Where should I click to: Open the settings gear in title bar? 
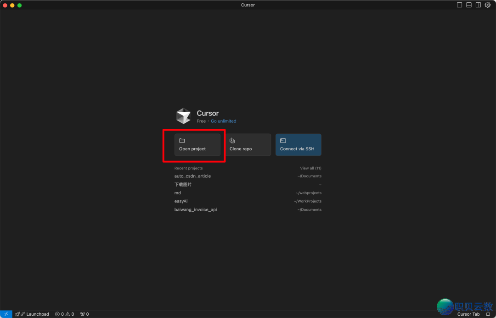488,5
